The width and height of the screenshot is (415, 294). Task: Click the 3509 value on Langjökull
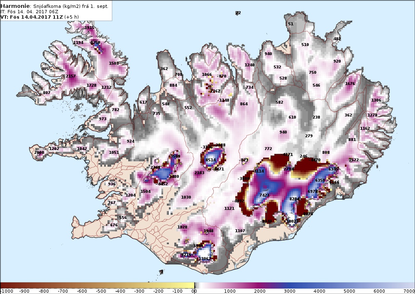[x=175, y=156]
